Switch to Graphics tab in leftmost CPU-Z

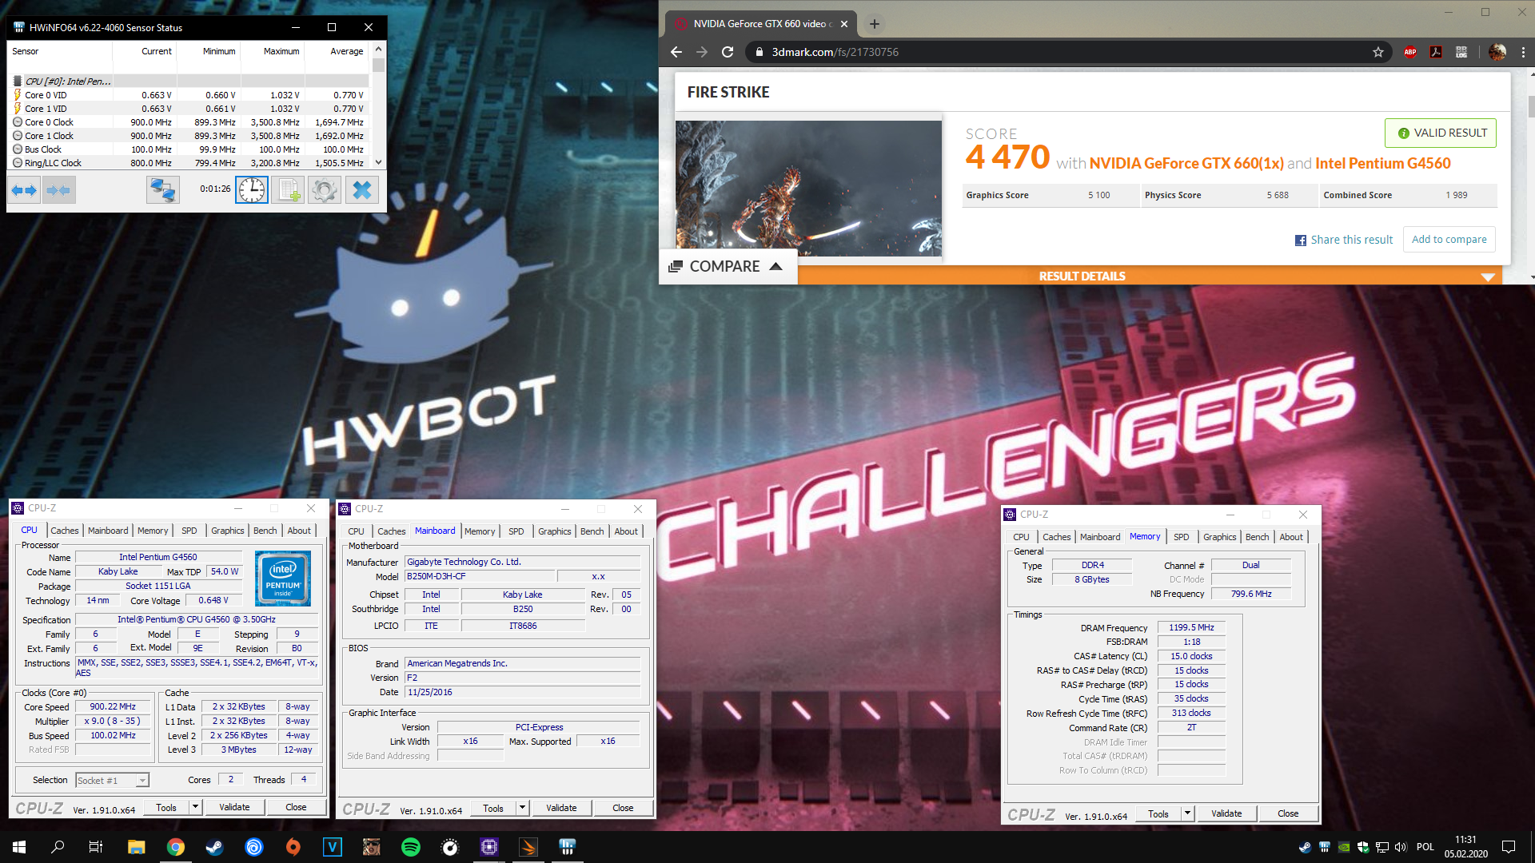228,531
